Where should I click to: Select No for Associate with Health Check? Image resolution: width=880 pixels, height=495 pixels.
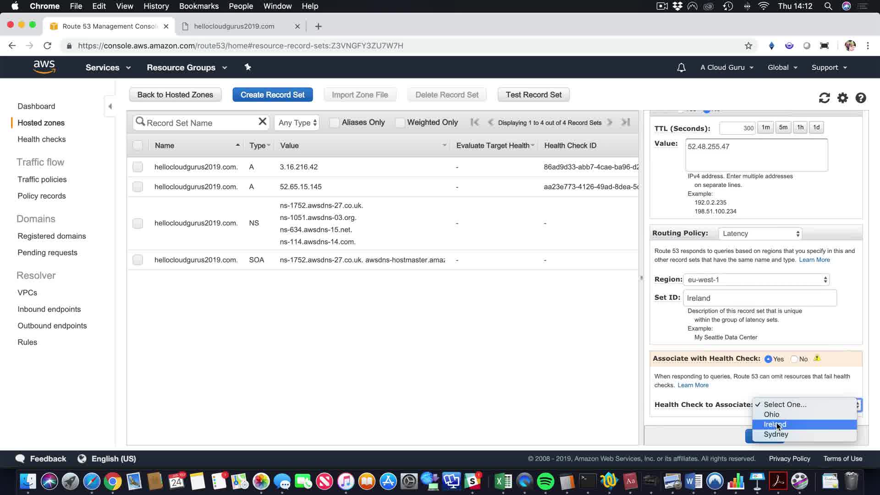794,359
